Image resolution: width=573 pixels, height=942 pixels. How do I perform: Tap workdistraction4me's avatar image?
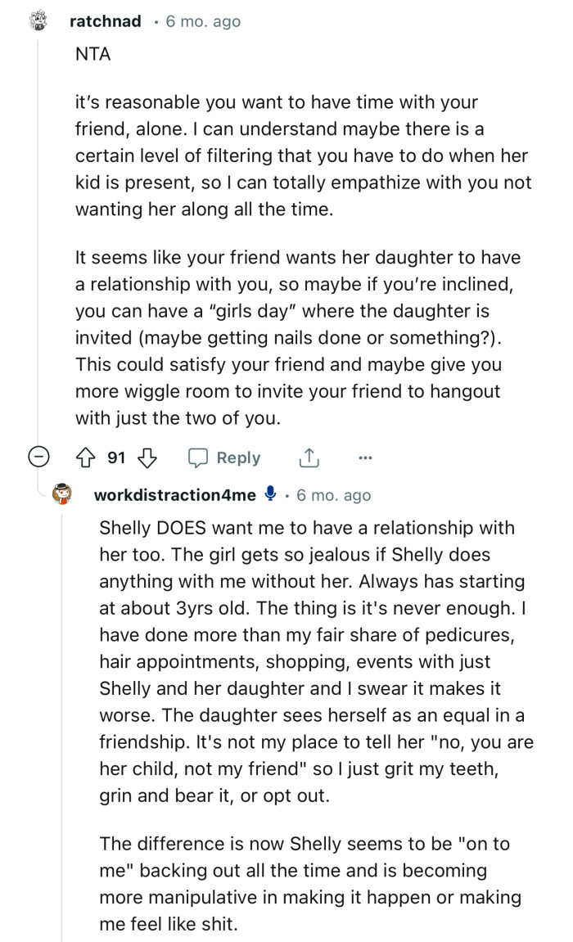tap(63, 495)
